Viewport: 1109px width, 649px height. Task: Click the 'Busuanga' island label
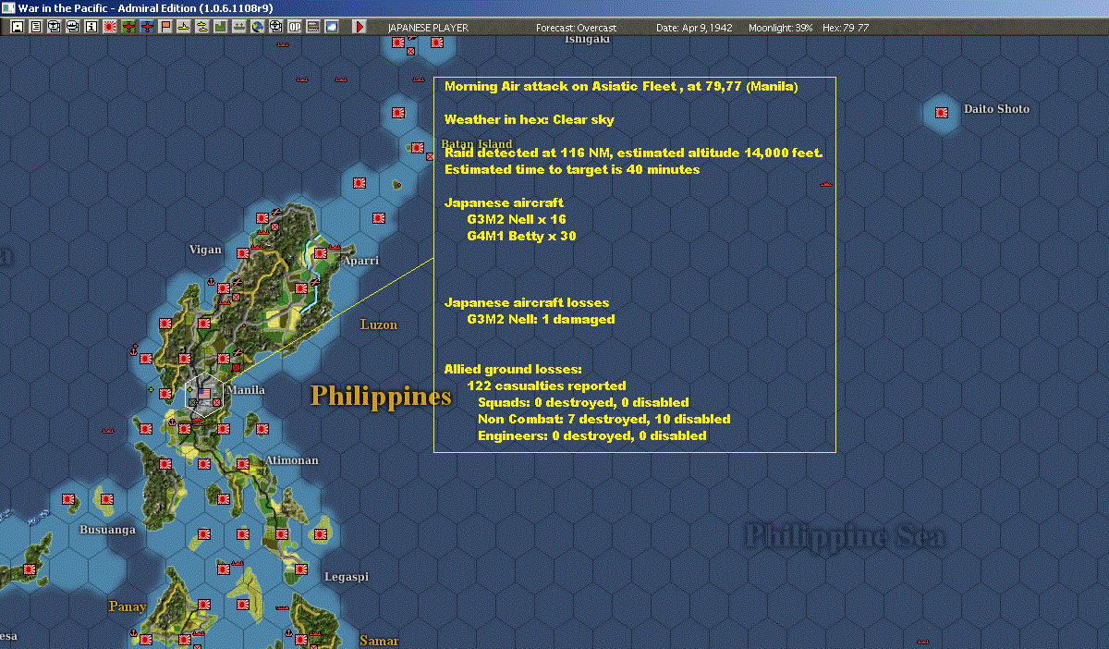click(x=108, y=530)
